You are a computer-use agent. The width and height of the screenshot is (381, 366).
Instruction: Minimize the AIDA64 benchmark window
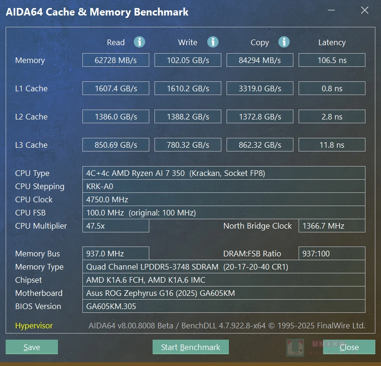(331, 10)
